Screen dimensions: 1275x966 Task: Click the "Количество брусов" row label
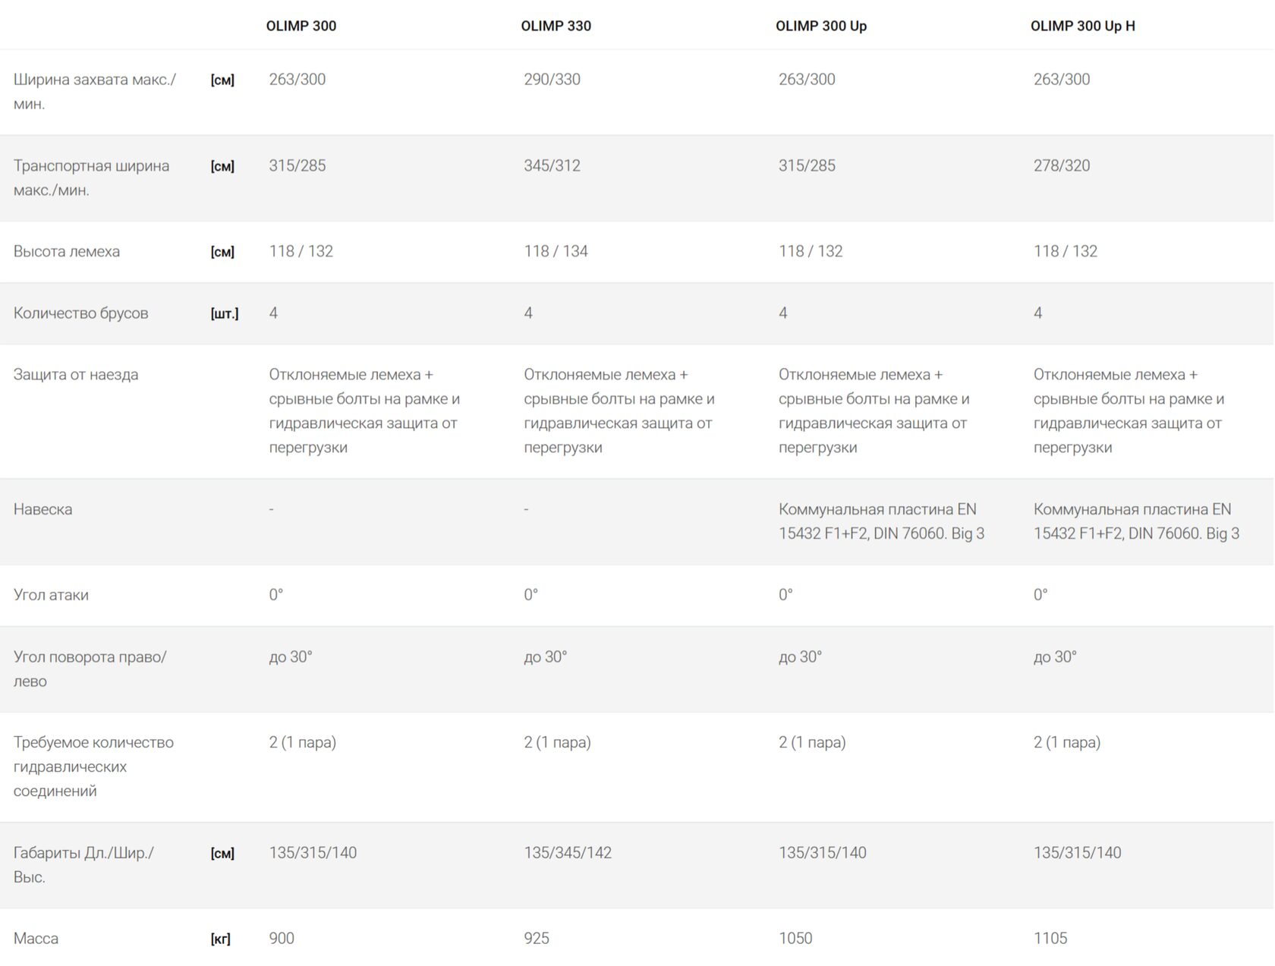point(80,313)
